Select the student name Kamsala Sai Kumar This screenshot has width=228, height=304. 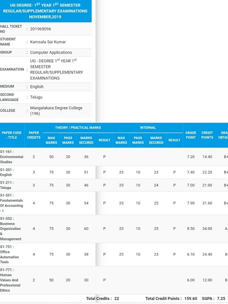coord(48,42)
